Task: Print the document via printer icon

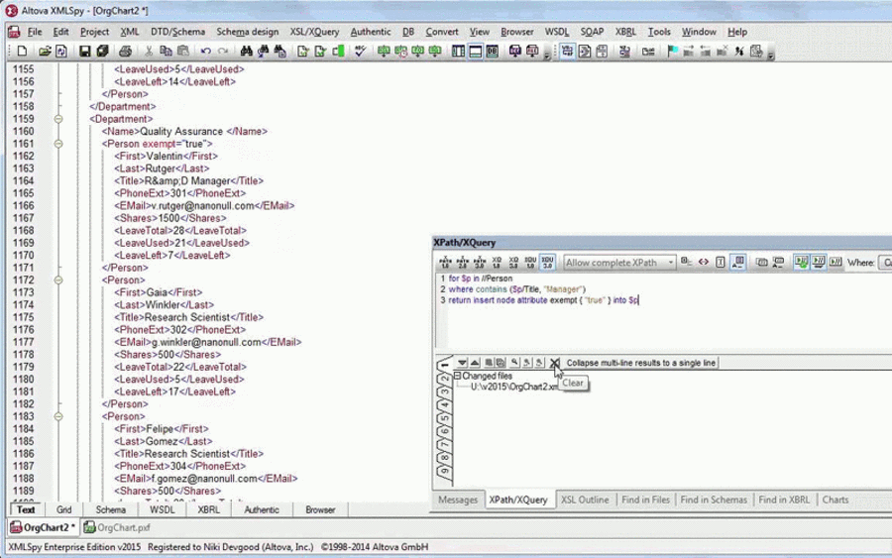Action: 125,52
